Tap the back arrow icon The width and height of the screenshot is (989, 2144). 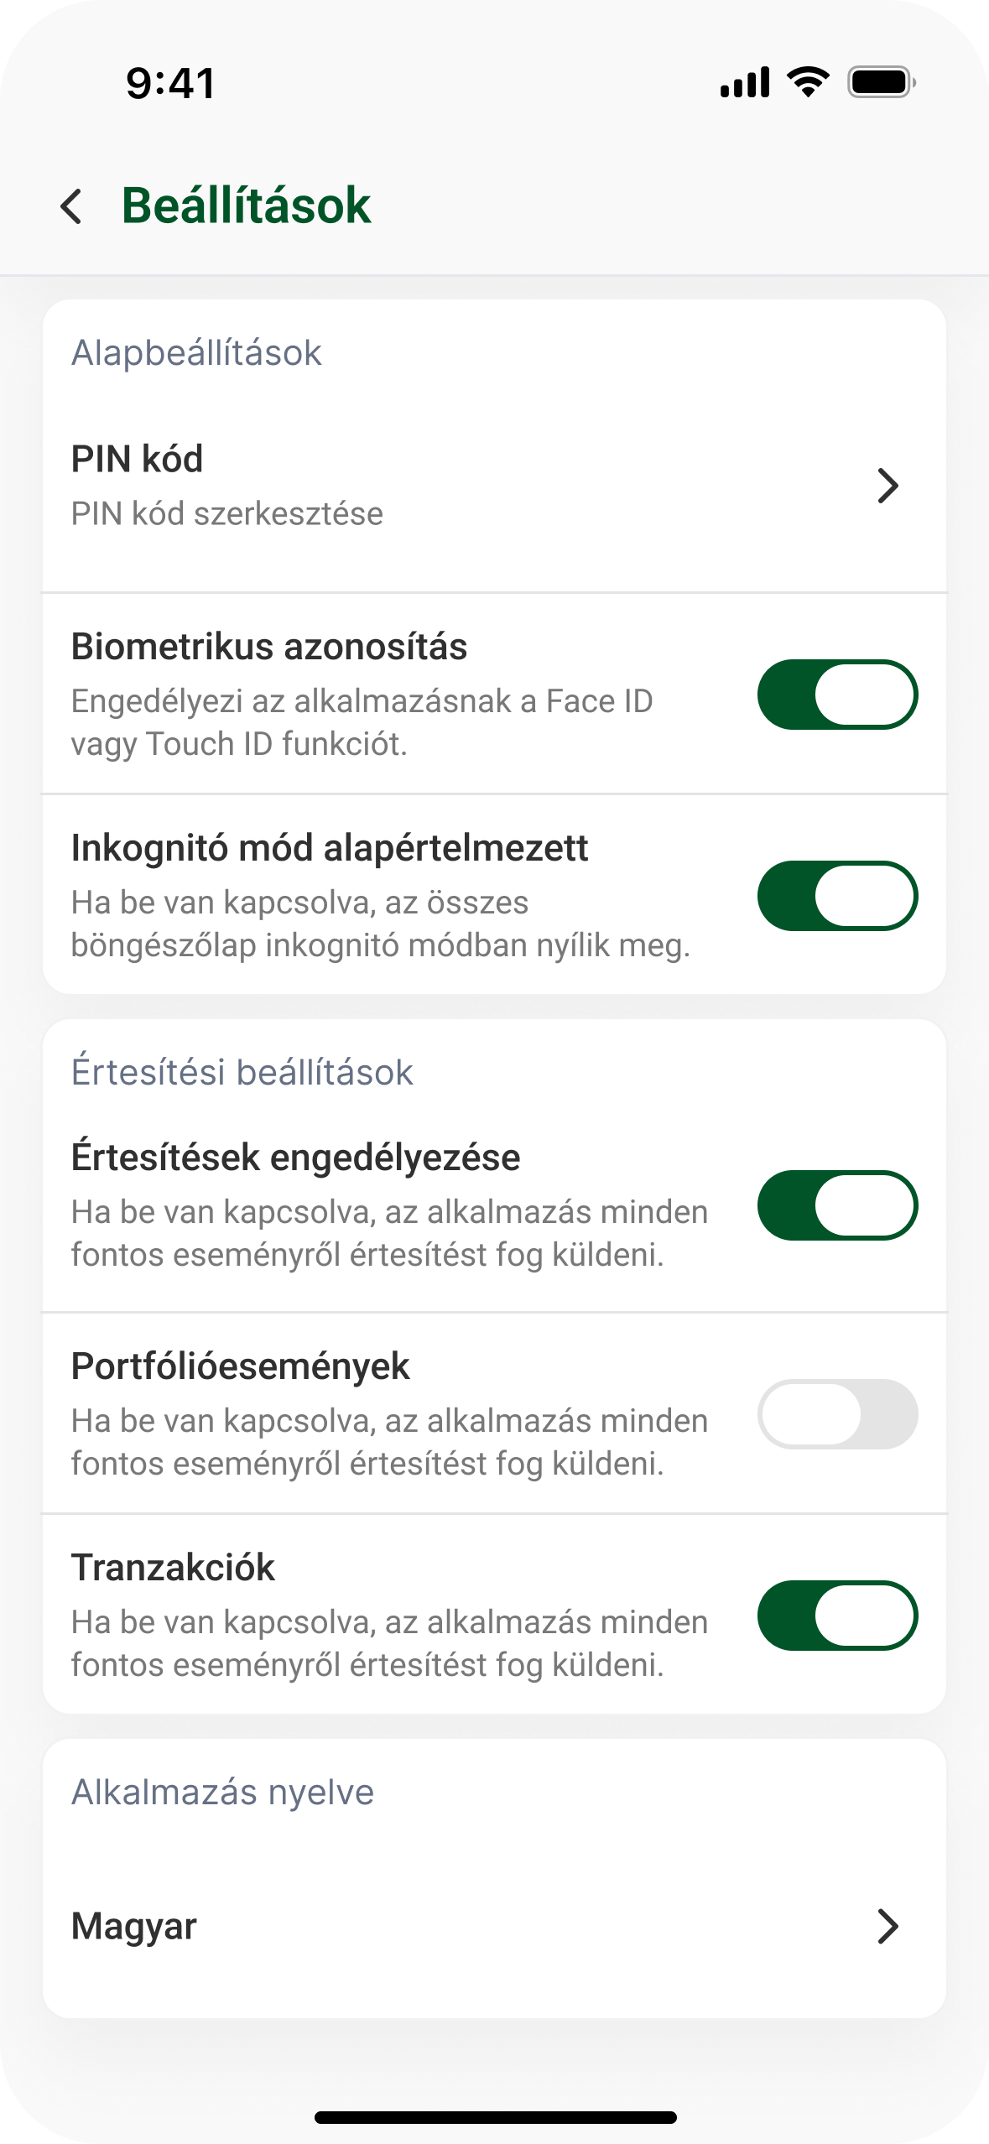pos(72,206)
